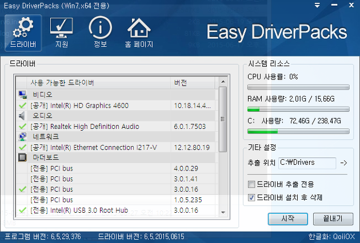Click 드라이버 버전: 6.5.2015.0615 status text
Viewport: 360px width, 243px height.
tap(141, 237)
